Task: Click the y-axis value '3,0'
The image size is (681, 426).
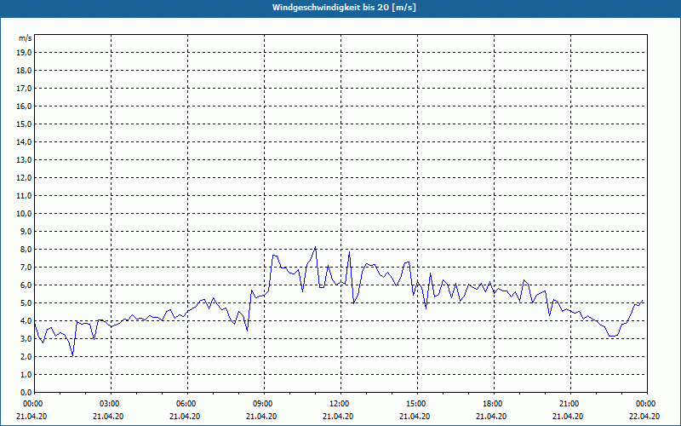Action: tap(26, 338)
